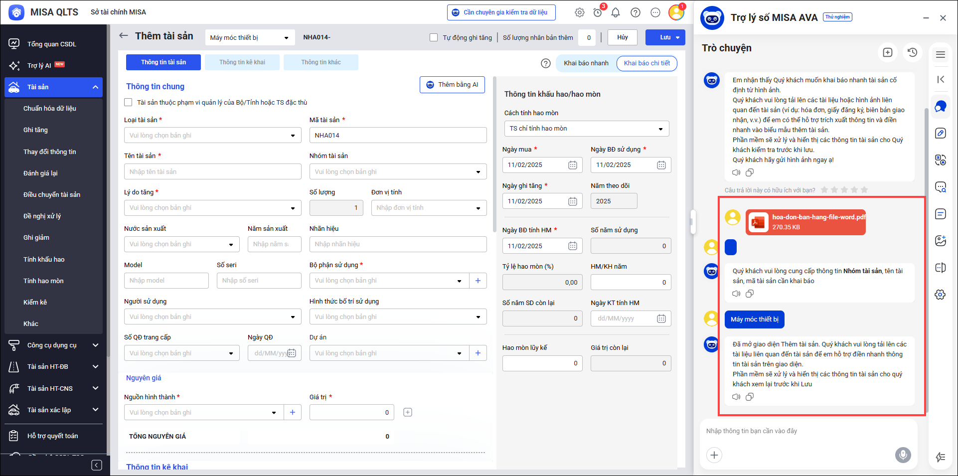The height and width of the screenshot is (476, 958).
Task: Click the back arrow beside Thêm tài sản
Action: click(124, 36)
